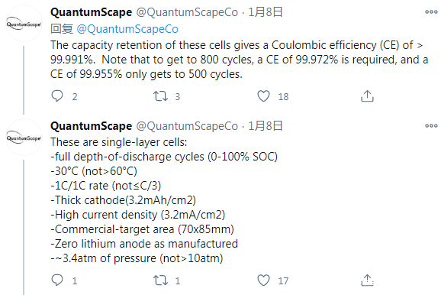441x295 pixels.
Task: Open the first tweet's 1月8日 date link
Action: pyautogui.click(x=266, y=12)
